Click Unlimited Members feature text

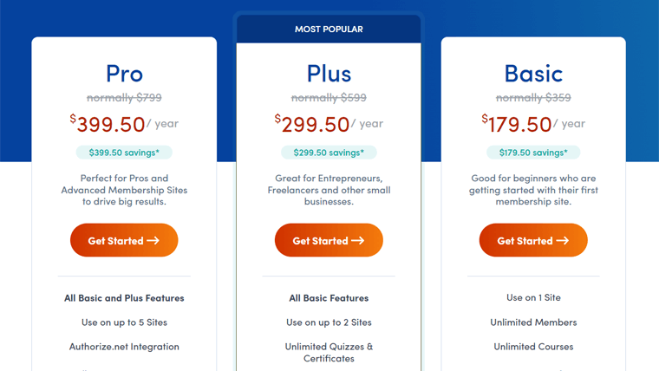click(x=533, y=322)
